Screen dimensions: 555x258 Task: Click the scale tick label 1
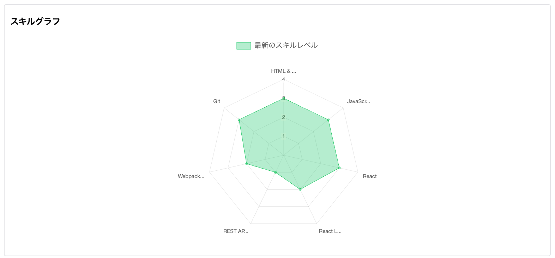coord(283,136)
